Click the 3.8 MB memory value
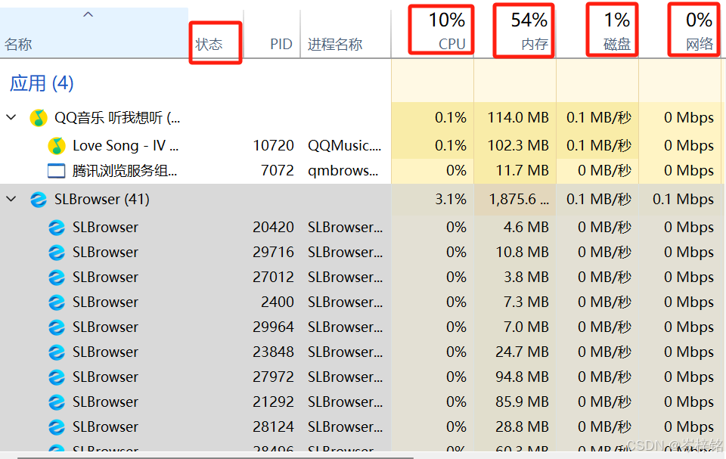Viewport: 726px width, 459px height. 526,278
